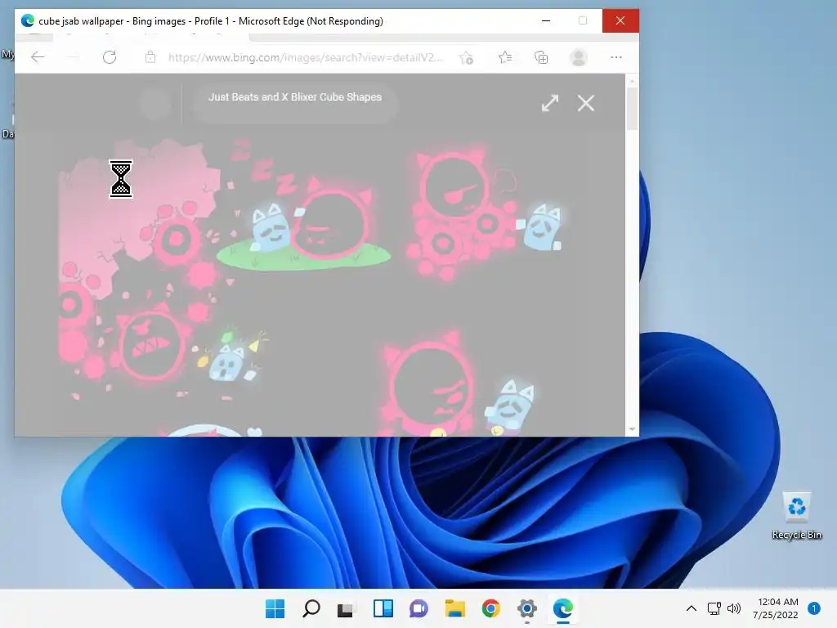
Task: Close the Bing image detail view
Action: tap(585, 103)
